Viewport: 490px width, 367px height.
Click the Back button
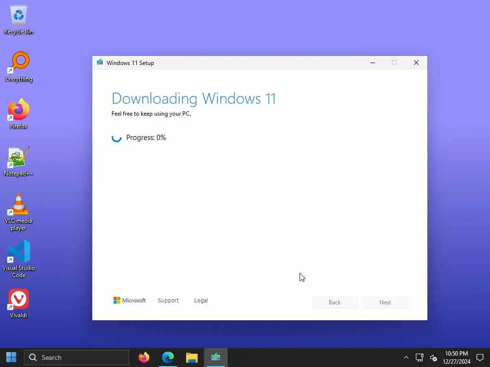pos(334,302)
